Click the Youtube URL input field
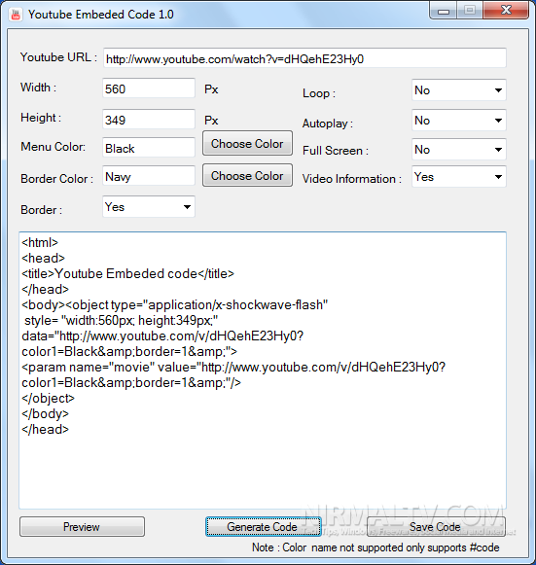The image size is (536, 565). [x=304, y=58]
